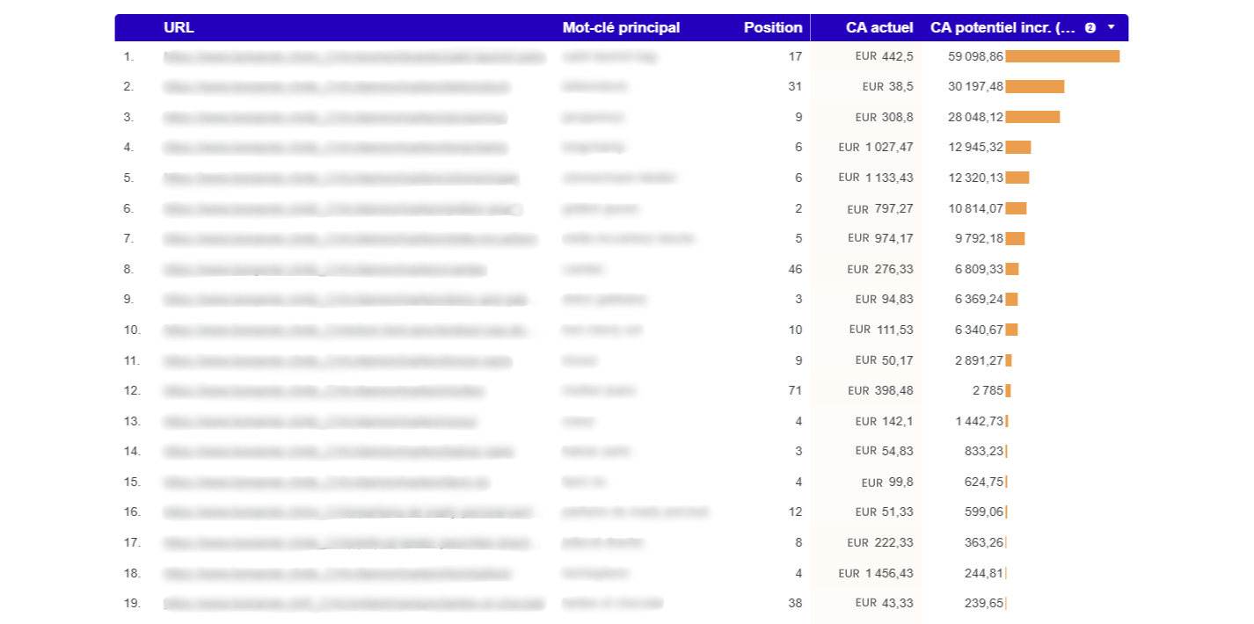Click the orange bar for 28 048,12

coord(1032,117)
